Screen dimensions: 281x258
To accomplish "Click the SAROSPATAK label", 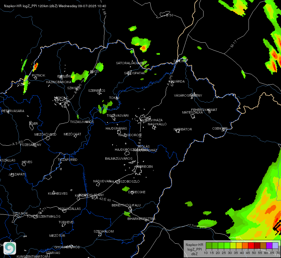I will [135, 73].
